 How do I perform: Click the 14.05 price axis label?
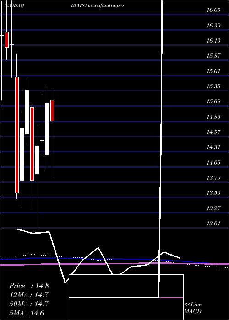pos(213,163)
